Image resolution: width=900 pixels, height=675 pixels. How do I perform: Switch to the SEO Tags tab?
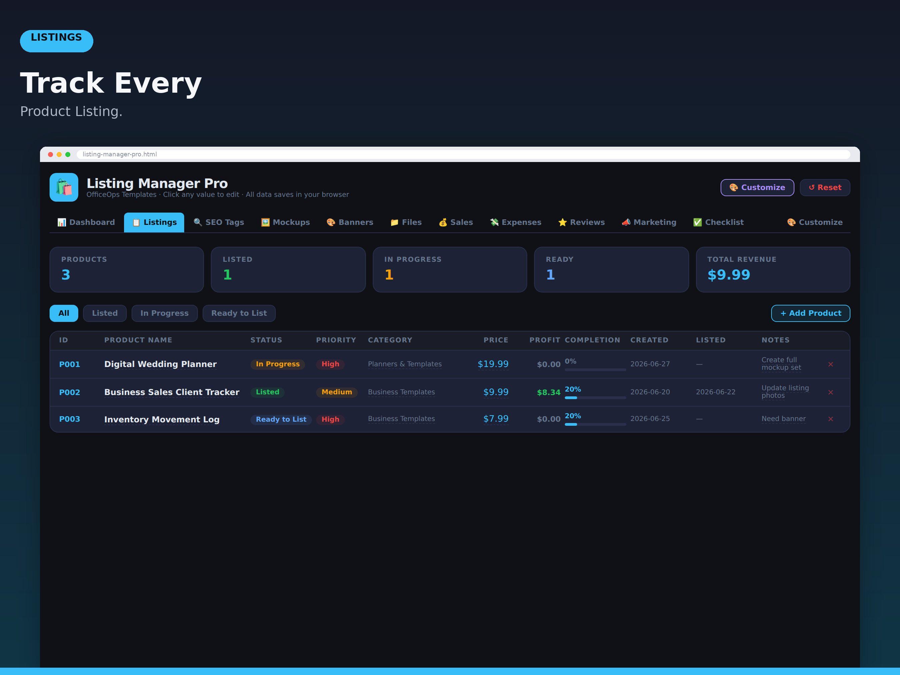219,222
